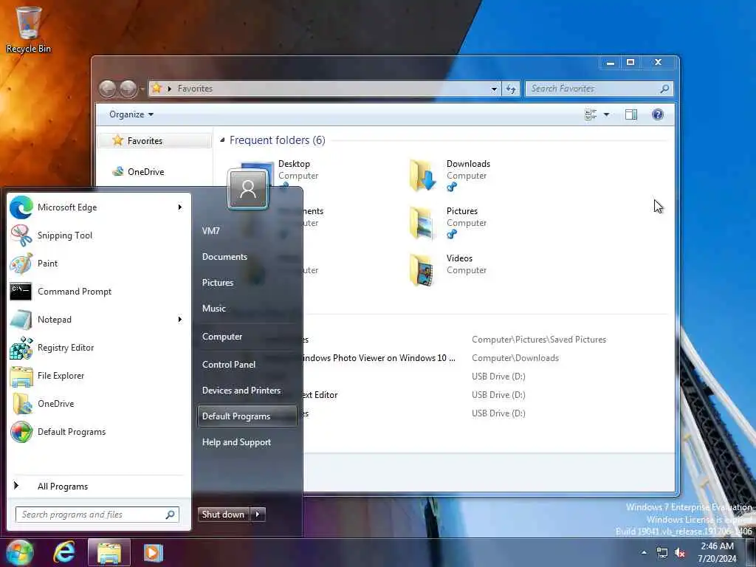Select Favorites in navigation pane
This screenshot has width=756, height=567.
coord(154,141)
